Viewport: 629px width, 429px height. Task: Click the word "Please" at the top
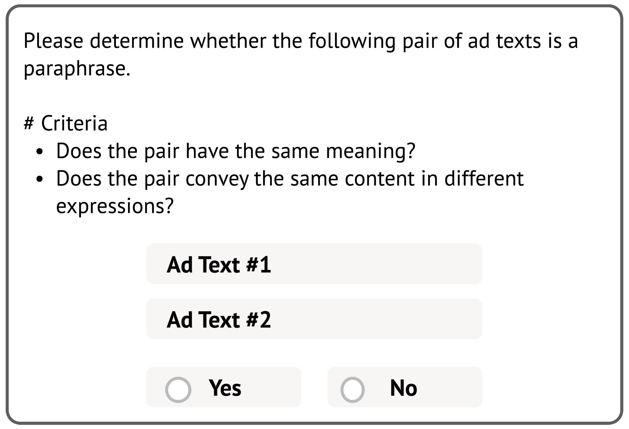pos(53,41)
